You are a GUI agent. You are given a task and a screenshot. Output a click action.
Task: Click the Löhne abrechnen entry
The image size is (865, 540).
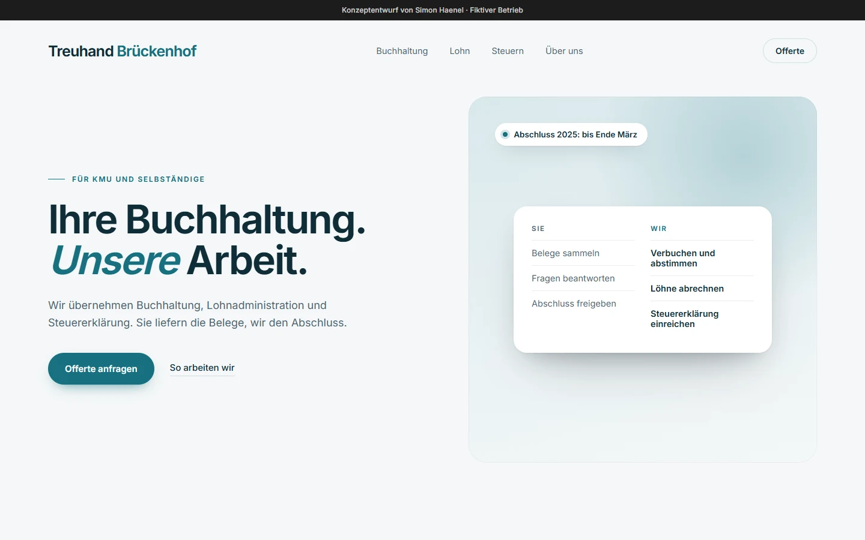702,289
